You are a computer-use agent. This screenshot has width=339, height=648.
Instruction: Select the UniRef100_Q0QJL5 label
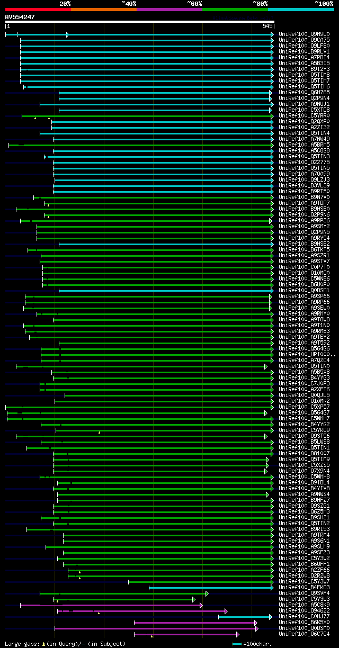[x=304, y=395]
